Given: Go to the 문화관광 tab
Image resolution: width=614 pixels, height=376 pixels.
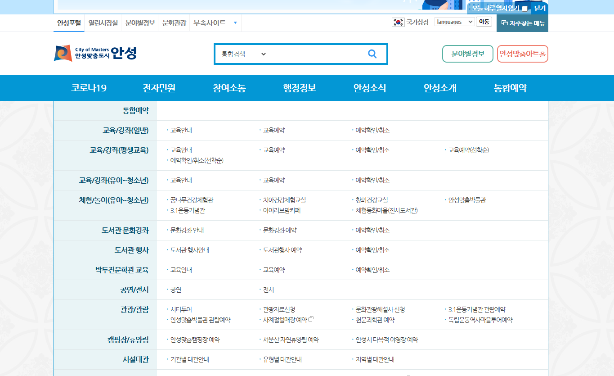Looking at the screenshot, I should point(175,23).
